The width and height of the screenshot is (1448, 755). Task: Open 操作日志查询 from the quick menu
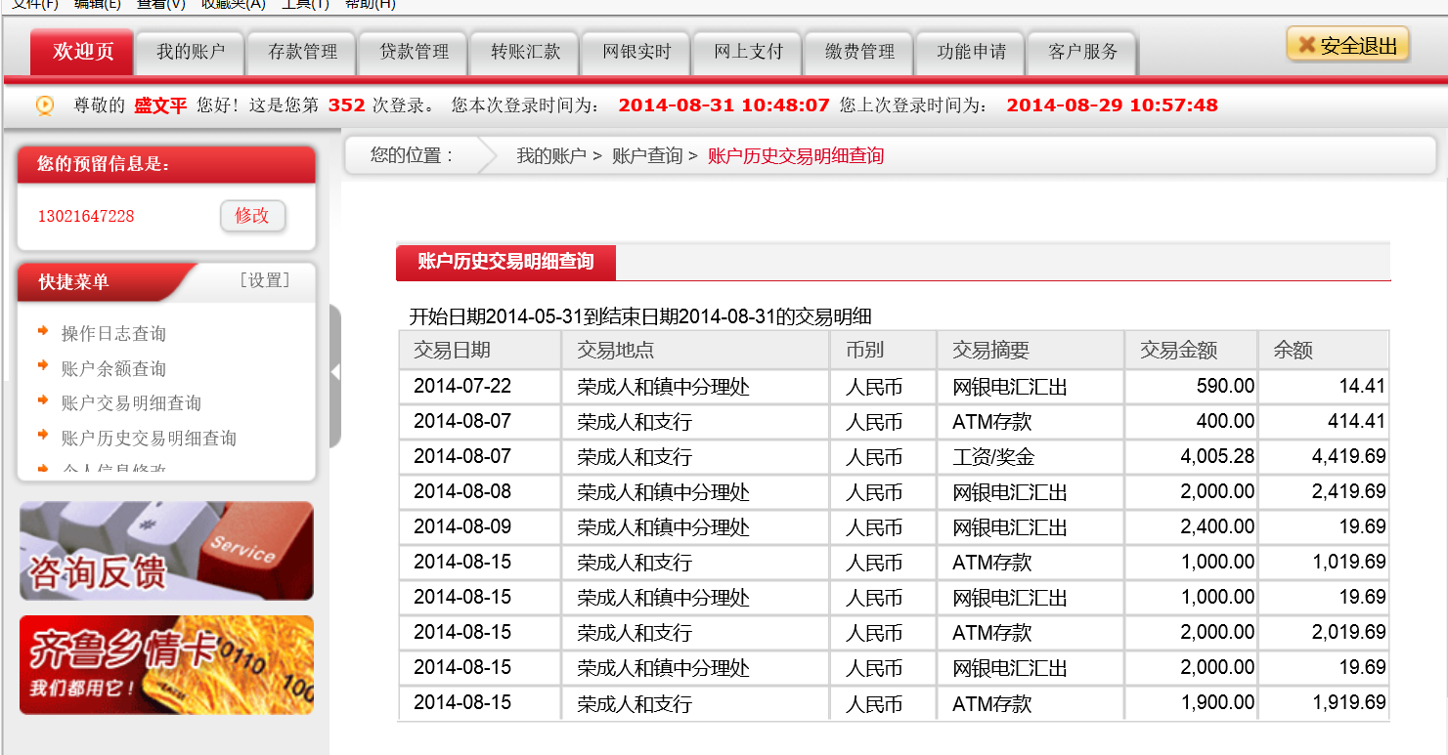pyautogui.click(x=113, y=334)
